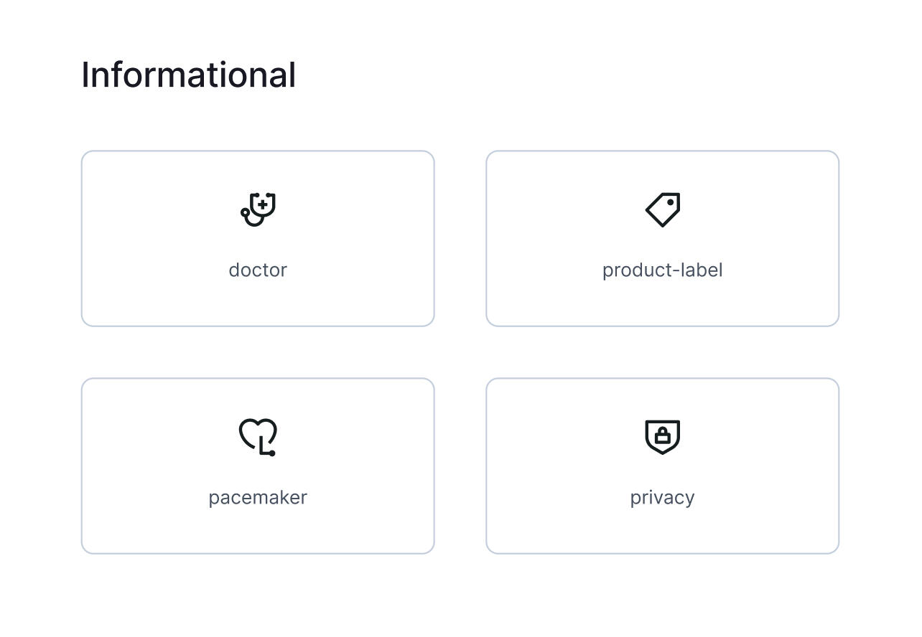Image resolution: width=922 pixels, height=637 pixels.
Task: Click the stethoscope's small round chest piece
Action: [x=245, y=212]
